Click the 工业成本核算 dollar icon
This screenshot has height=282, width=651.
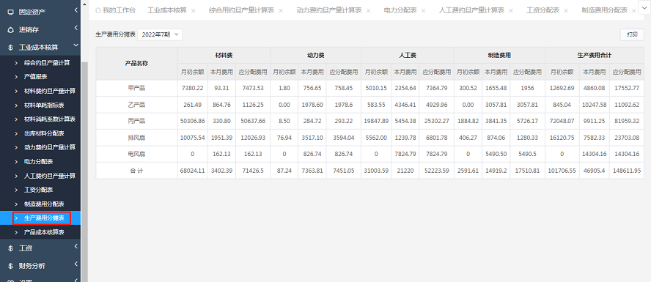[11, 48]
